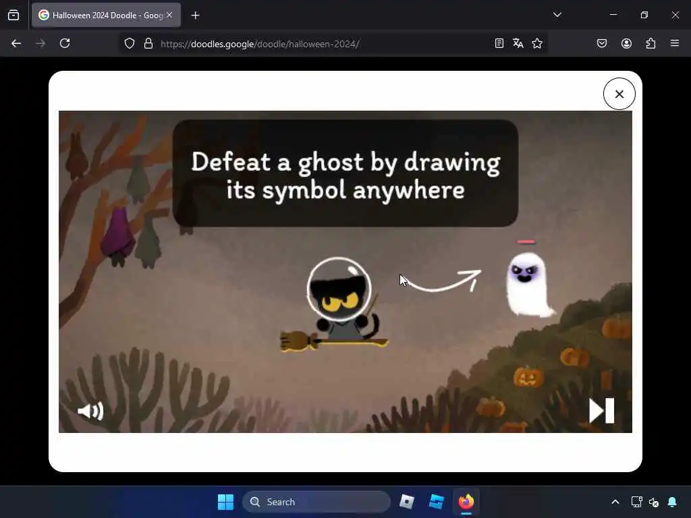Minimize the Firefox window
This screenshot has width=691, height=518.
point(613,15)
